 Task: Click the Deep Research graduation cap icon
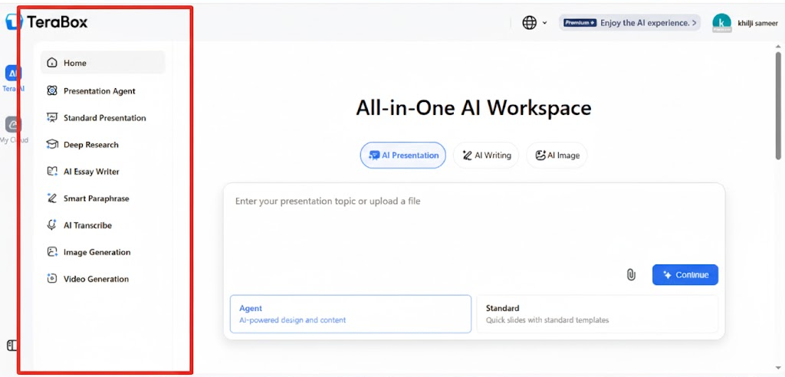point(52,145)
